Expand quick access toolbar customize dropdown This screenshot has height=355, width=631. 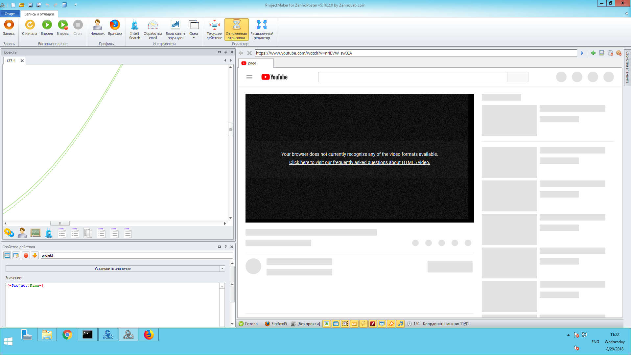(x=76, y=5)
